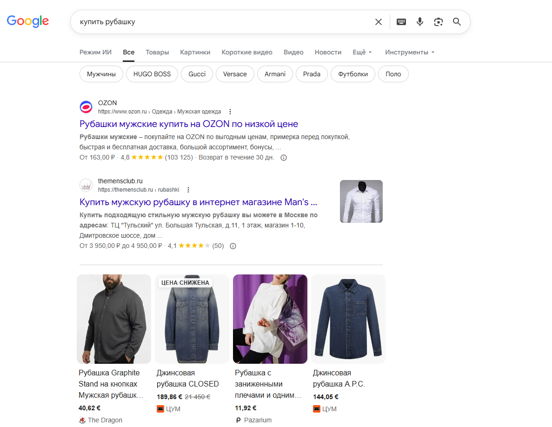Click Pazarium seller logo icon
The width and height of the screenshot is (552, 427).
238,420
